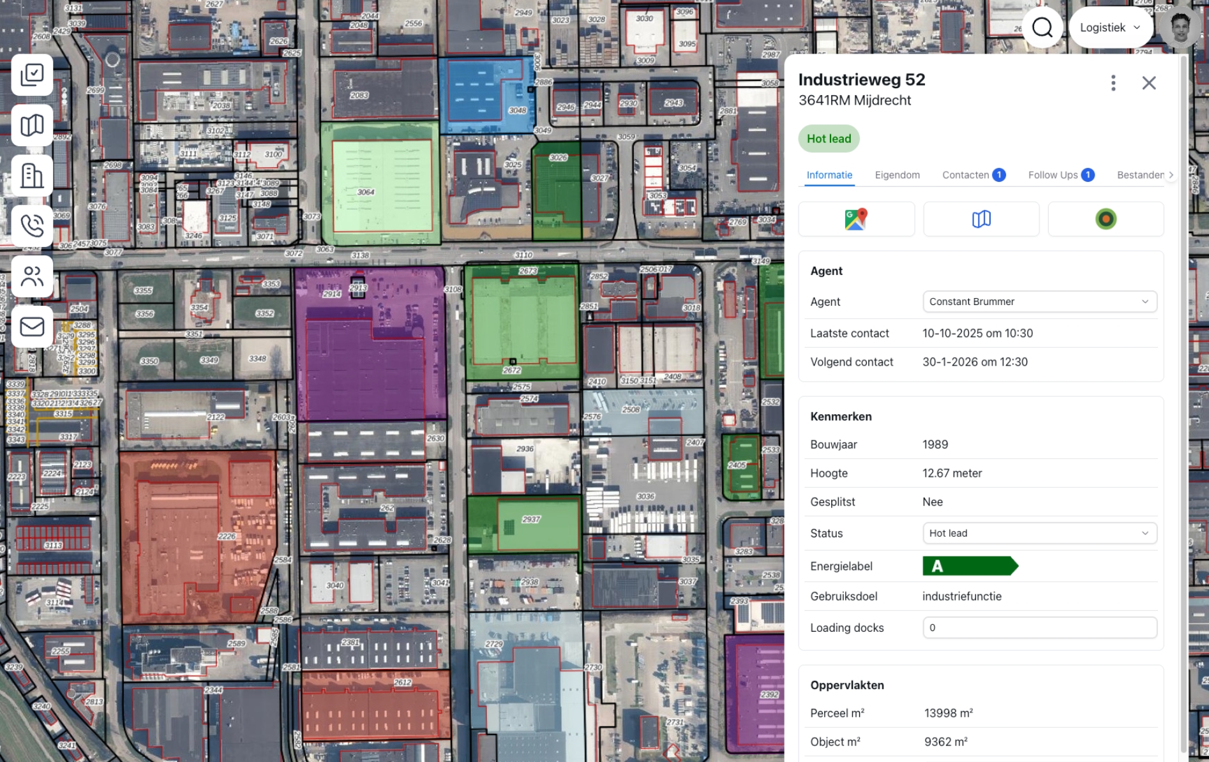Select the light green parcel 3064
The height and width of the screenshot is (762, 1209).
point(380,185)
